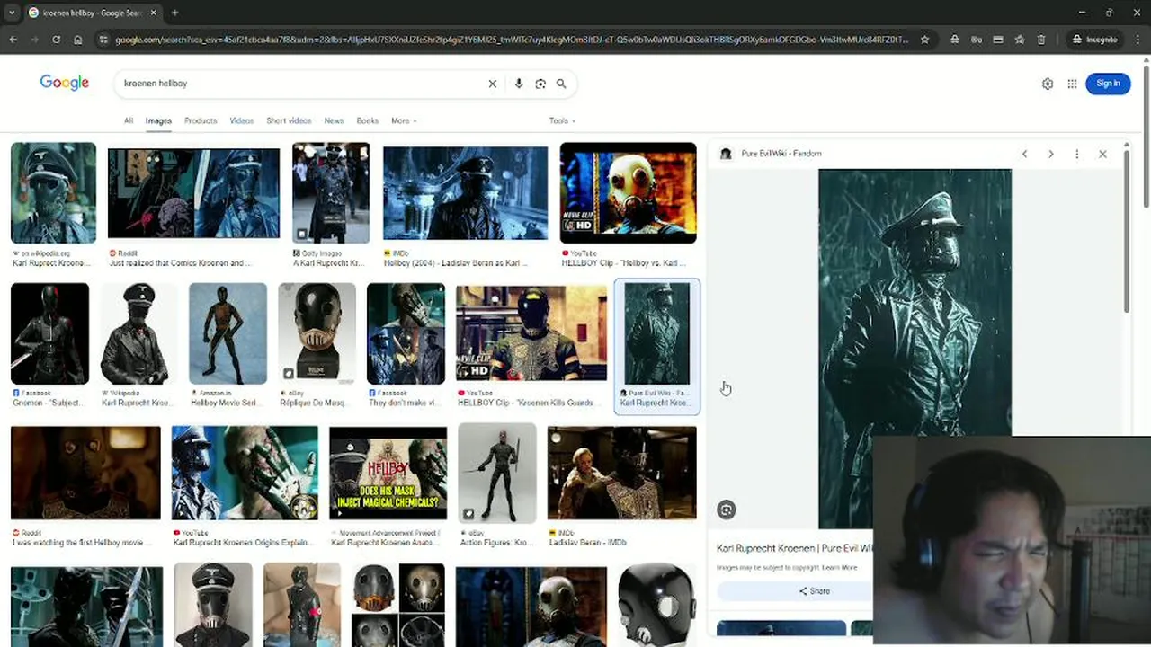Click 'They don't make vi...' Facebook caption
Viewport: 1151px width, 647px height.
coord(406,403)
